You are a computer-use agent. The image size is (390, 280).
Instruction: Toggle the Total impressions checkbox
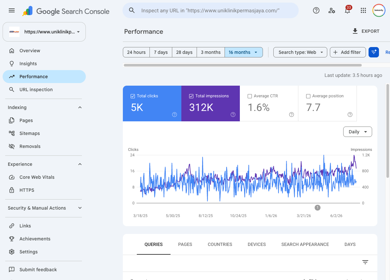191,96
